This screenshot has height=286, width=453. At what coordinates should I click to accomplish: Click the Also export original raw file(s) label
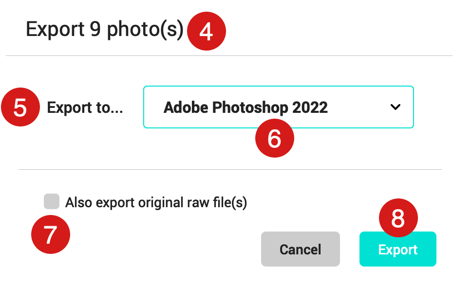point(156,202)
